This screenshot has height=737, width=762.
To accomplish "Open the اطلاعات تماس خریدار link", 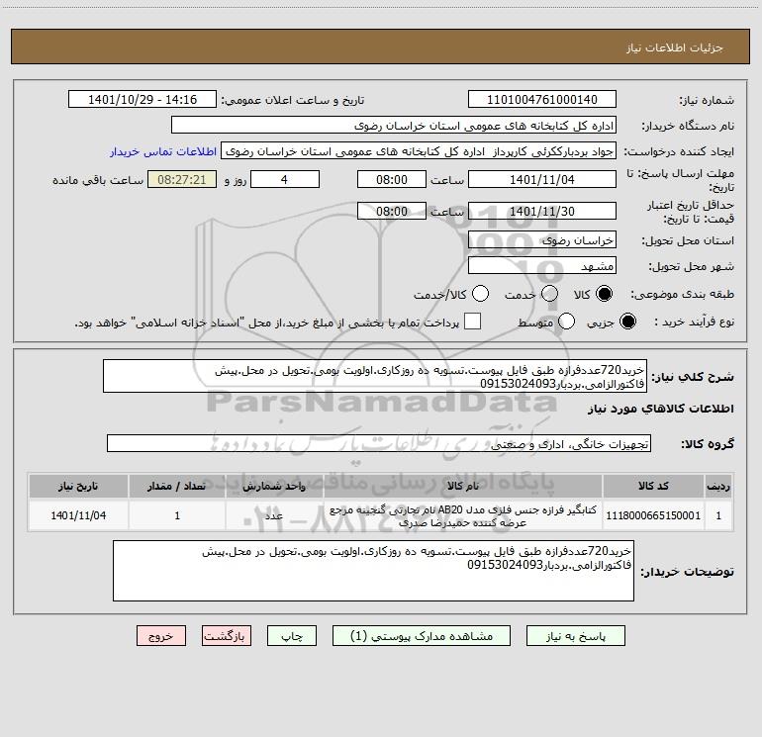I will coord(163,151).
